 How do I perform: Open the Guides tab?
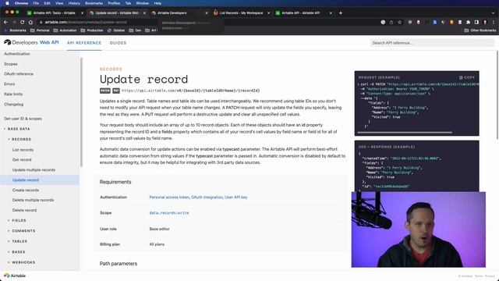118,43
